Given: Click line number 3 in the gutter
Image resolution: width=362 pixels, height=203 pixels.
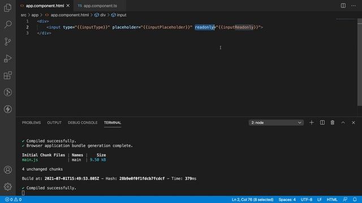Looking at the screenshot, I should 27,33.
